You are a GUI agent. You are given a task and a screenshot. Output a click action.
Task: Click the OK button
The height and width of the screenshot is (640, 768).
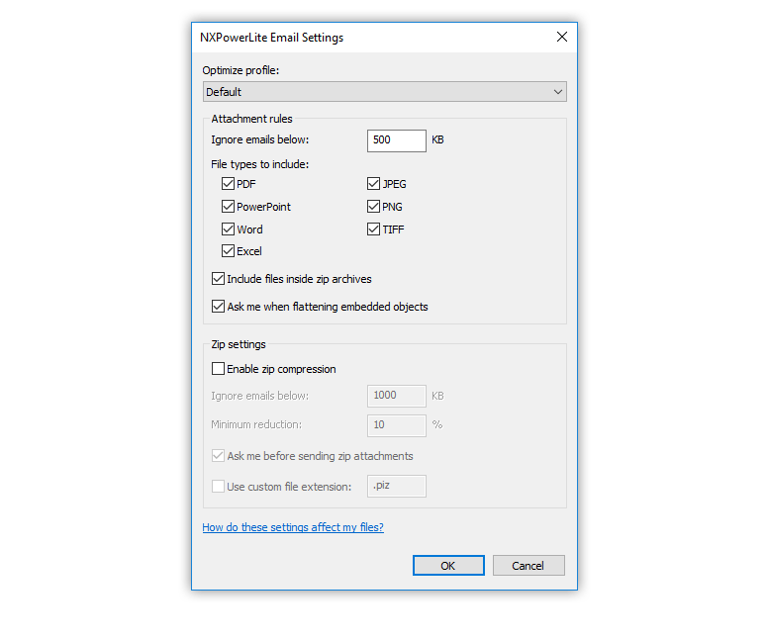coord(448,566)
